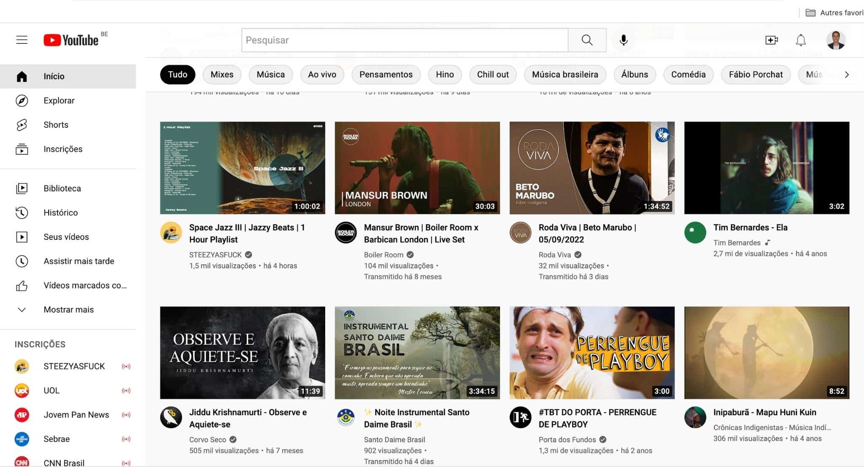Open Perrengue de Playboy thumbnail

pyautogui.click(x=592, y=353)
